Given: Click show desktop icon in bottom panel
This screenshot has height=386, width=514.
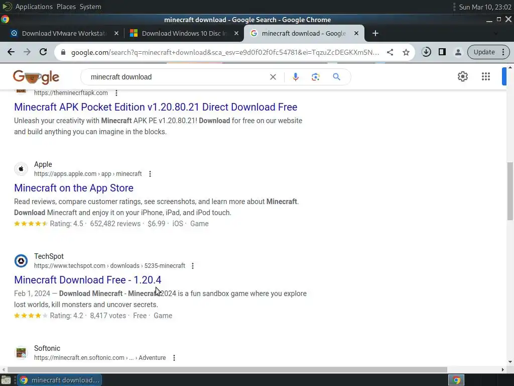Looking at the screenshot, I should [6, 380].
